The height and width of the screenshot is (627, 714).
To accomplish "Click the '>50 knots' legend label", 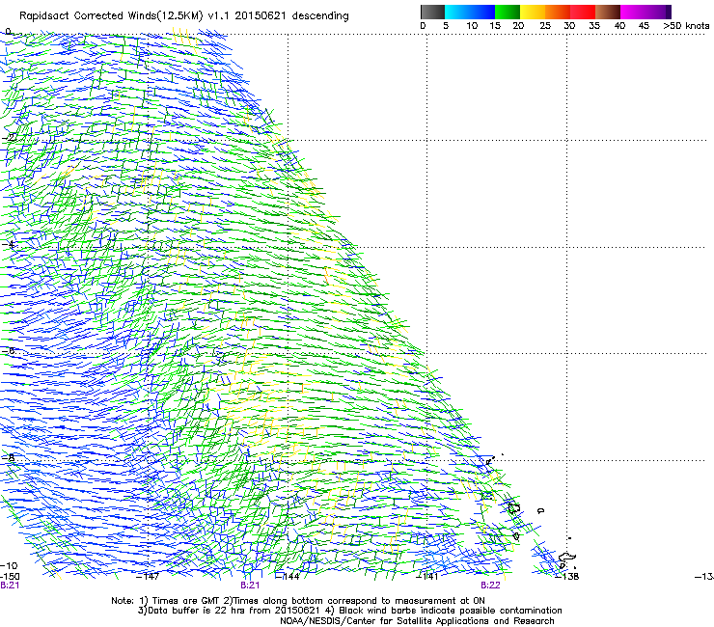I will [686, 26].
